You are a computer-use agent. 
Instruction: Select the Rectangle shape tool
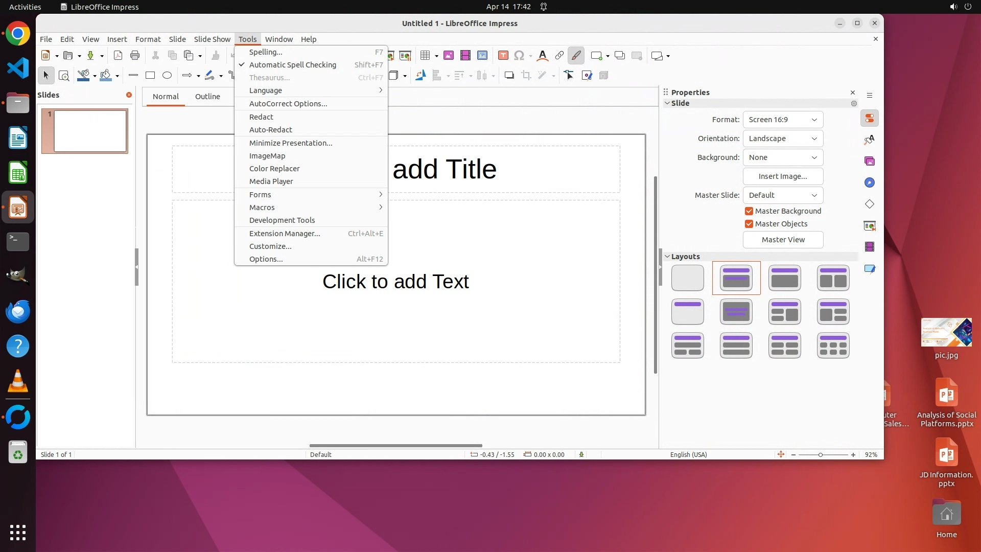(150, 76)
